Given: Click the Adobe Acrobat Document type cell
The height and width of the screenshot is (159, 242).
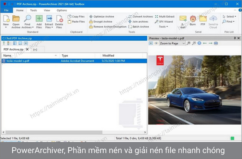Looking at the screenshot, I should [x=78, y=61].
